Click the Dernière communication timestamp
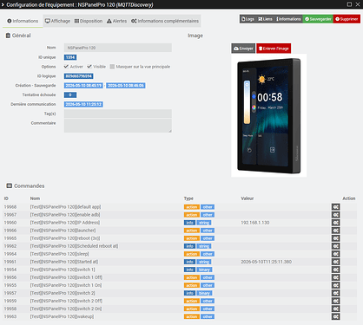Viewport: 363px width, 325px height. pyautogui.click(x=83, y=104)
